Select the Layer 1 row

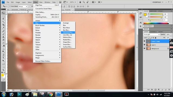(x=157, y=45)
